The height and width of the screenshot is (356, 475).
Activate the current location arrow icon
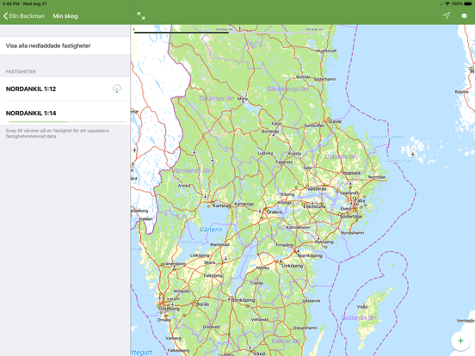pyautogui.click(x=447, y=15)
